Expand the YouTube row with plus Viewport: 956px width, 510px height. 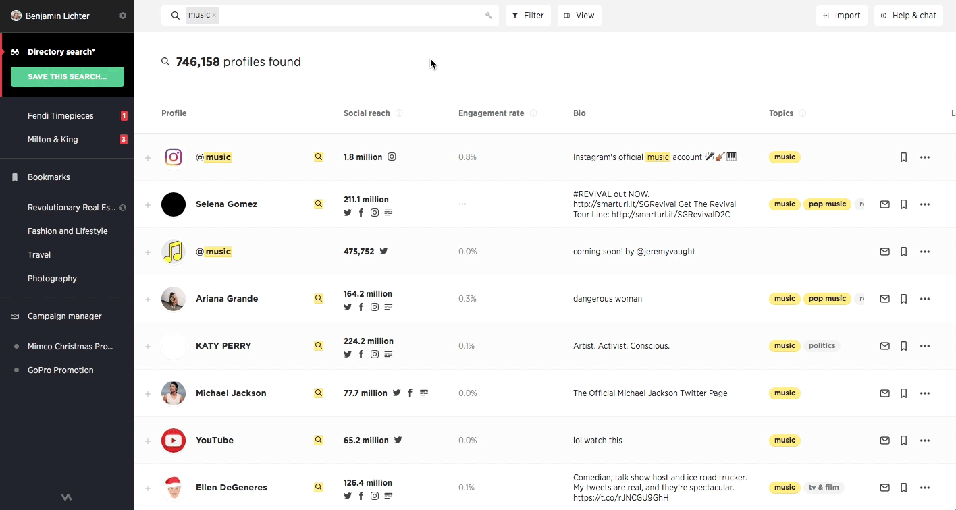[x=148, y=441]
